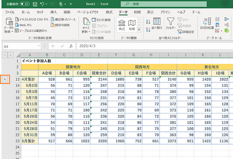This screenshot has height=159, width=233.
Task: Switch to the Insert (挿入) tab
Action: 54,12
